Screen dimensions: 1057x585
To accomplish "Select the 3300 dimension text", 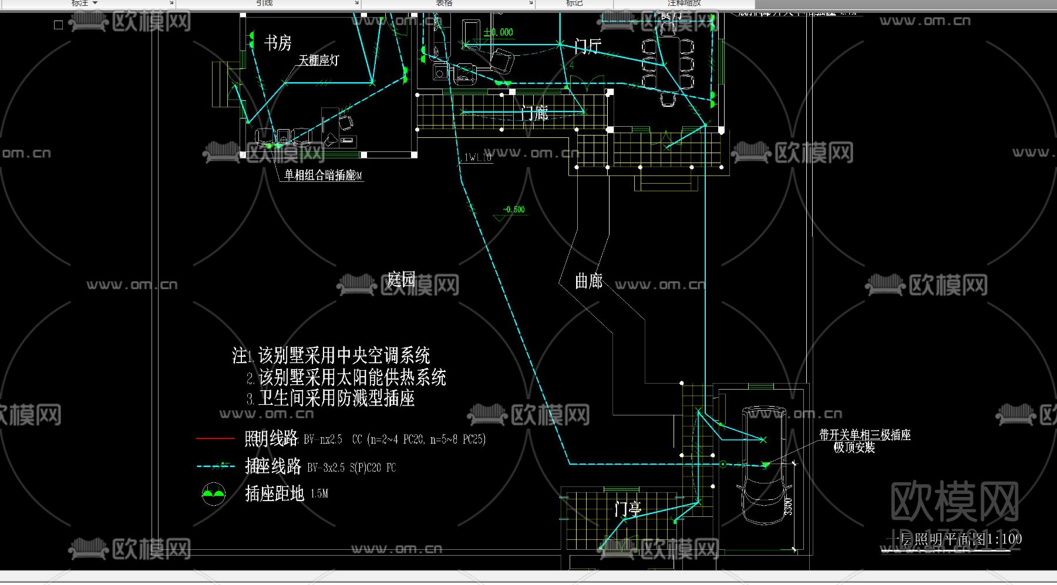I will [789, 506].
